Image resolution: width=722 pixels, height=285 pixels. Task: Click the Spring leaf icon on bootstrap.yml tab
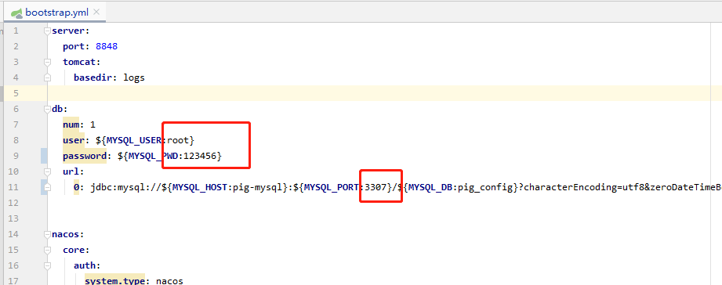point(17,13)
